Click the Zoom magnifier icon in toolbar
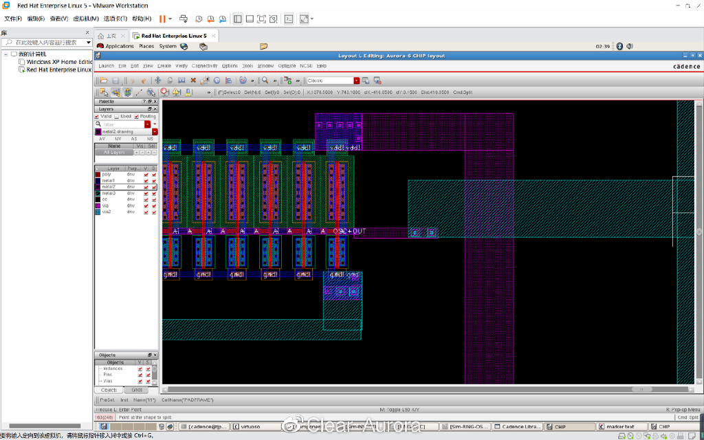This screenshot has height=440, width=704. point(265,80)
